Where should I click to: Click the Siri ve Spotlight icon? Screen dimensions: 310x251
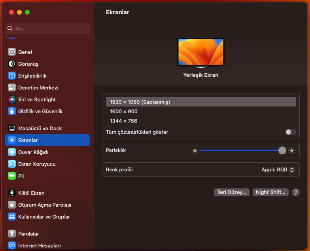(x=12, y=99)
